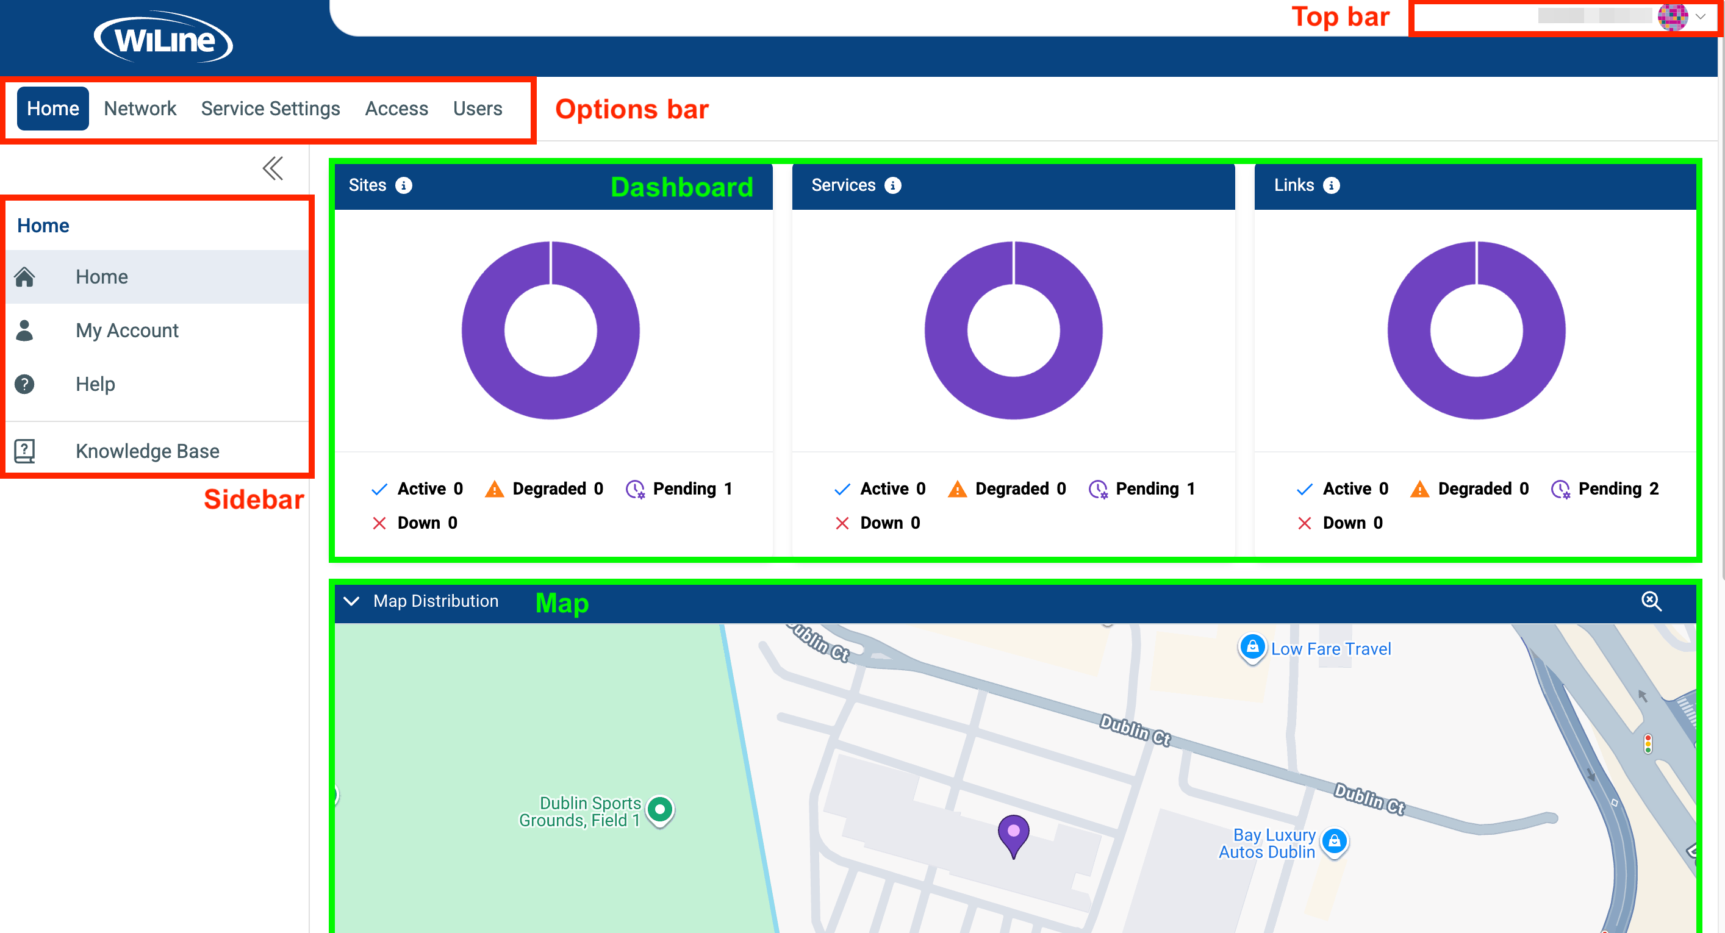
Task: Collapse the Map Distribution panel
Action: pyautogui.click(x=351, y=602)
